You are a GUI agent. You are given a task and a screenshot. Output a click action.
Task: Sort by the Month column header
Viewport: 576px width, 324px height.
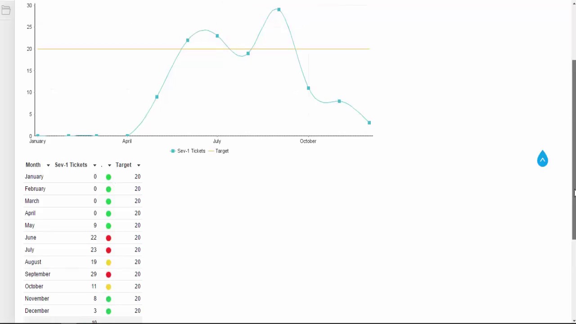(x=33, y=165)
